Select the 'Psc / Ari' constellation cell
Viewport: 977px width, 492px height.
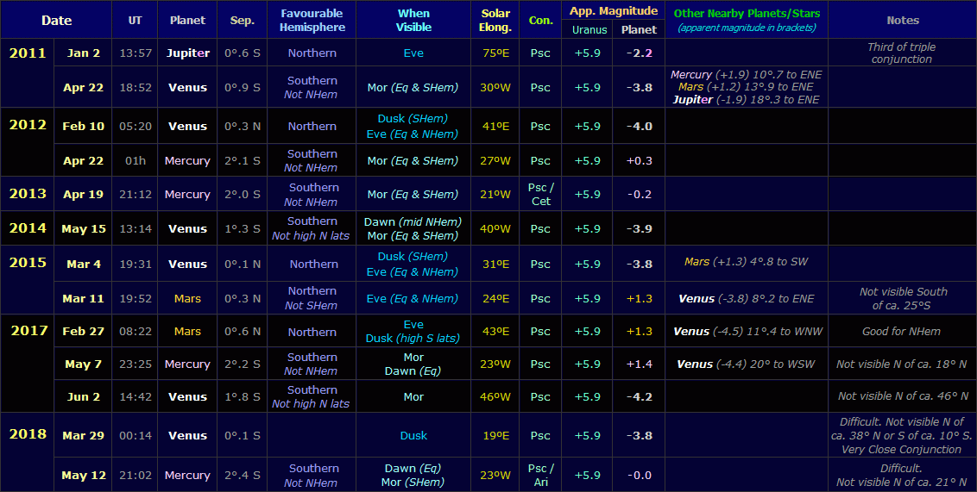point(540,476)
